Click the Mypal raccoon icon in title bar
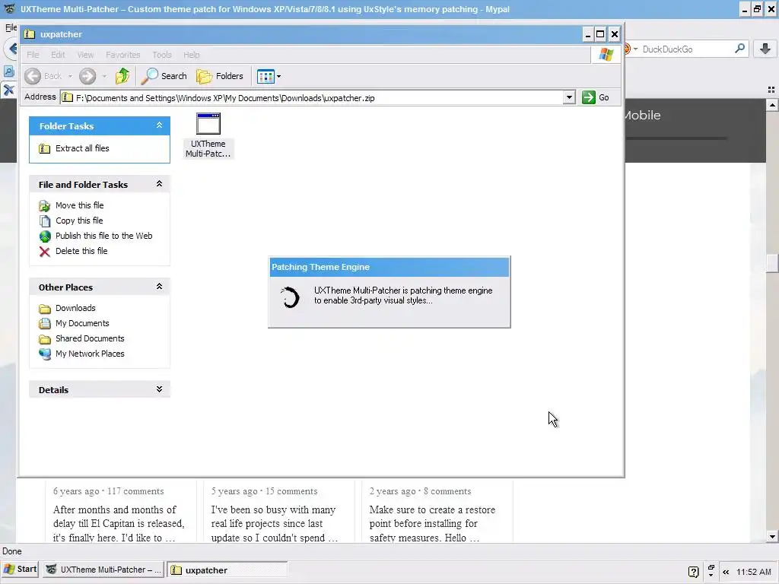The width and height of the screenshot is (779, 584). pos(9,9)
